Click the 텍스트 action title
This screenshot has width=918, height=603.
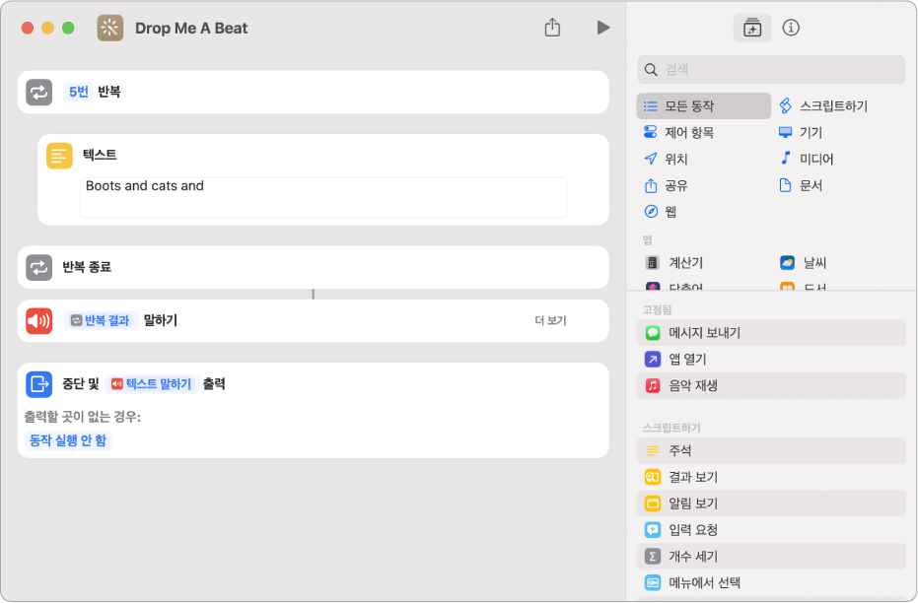click(100, 155)
